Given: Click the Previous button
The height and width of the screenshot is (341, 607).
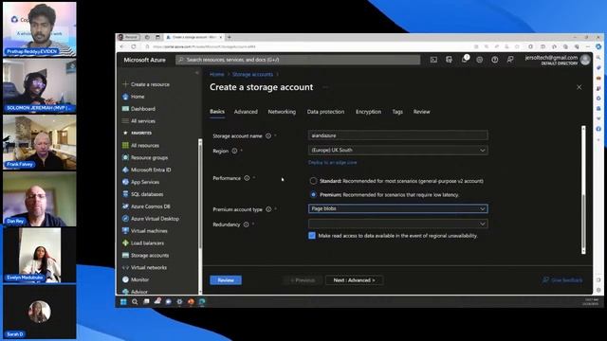Looking at the screenshot, I should coord(303,280).
